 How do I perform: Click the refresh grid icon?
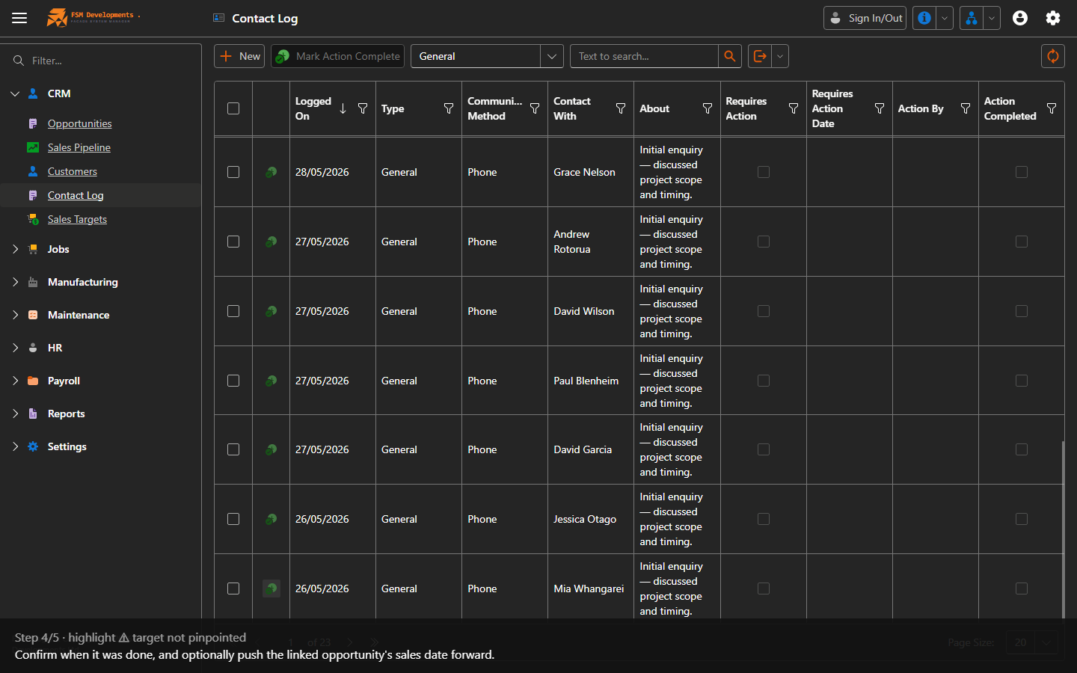pyautogui.click(x=1052, y=56)
